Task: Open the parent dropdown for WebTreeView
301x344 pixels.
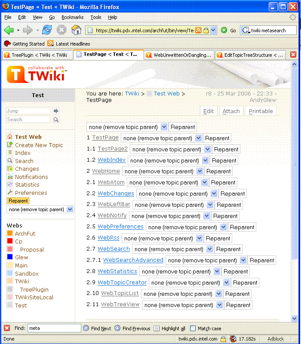Action: point(219,305)
